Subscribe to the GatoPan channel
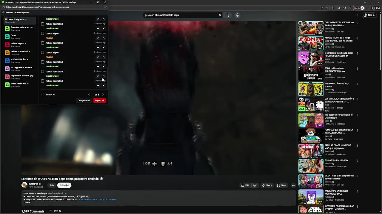This screenshot has height=214, width=382. [x=64, y=185]
